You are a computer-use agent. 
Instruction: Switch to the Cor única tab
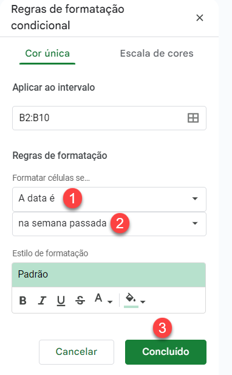(x=47, y=54)
